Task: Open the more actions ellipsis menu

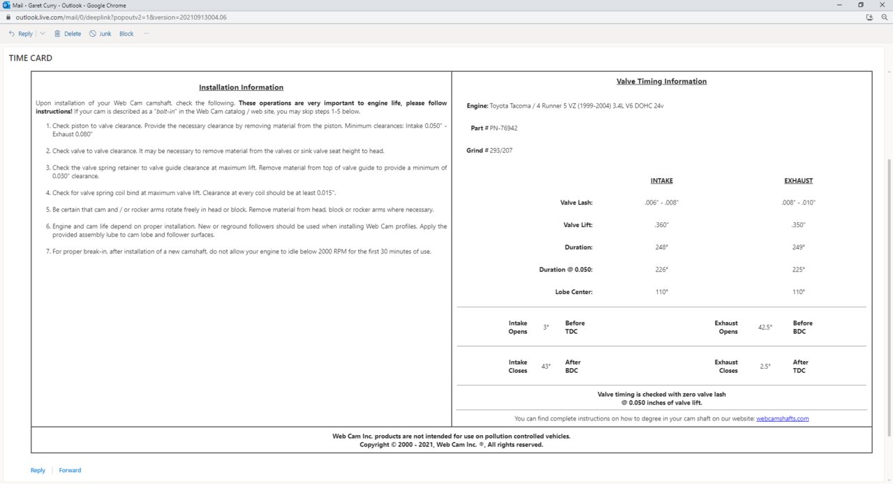Action: pos(147,34)
